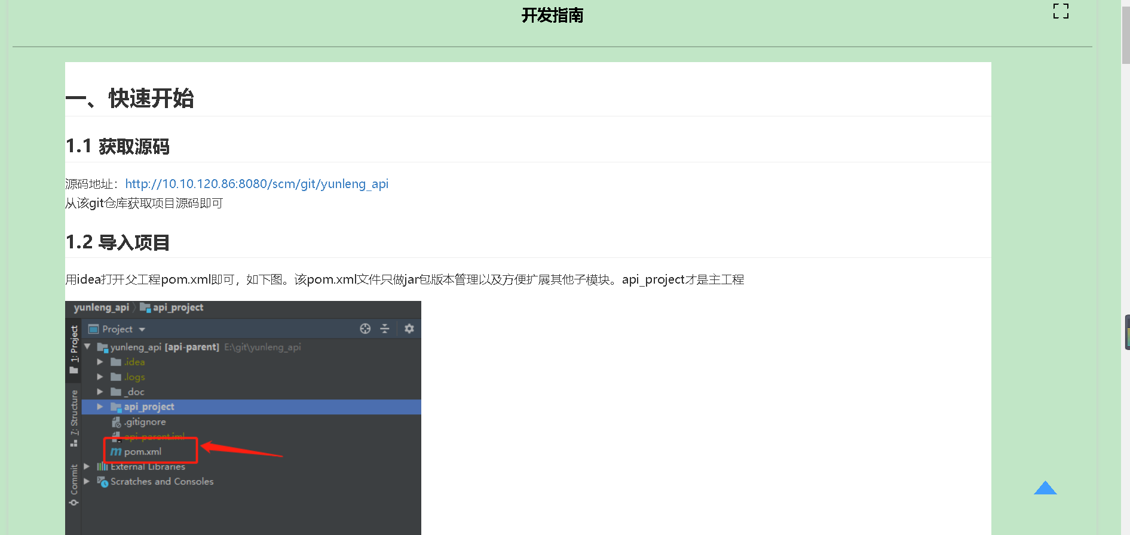1130x535 pixels.
Task: Click the api_project module folder icon
Action: click(x=117, y=407)
